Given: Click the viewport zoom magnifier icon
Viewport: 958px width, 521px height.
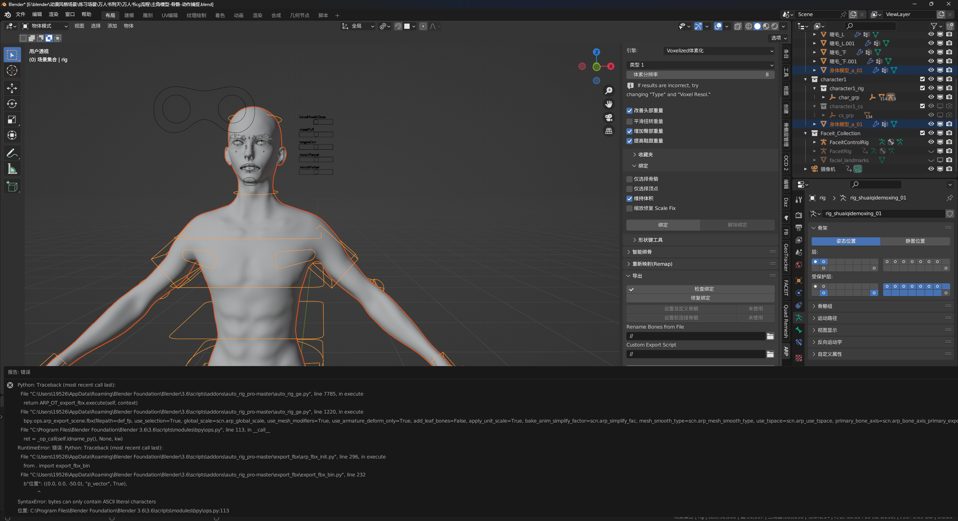Looking at the screenshot, I should click(x=609, y=91).
